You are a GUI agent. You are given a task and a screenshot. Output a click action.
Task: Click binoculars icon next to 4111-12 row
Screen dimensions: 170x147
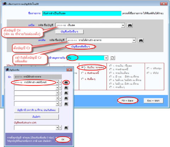point(66,83)
